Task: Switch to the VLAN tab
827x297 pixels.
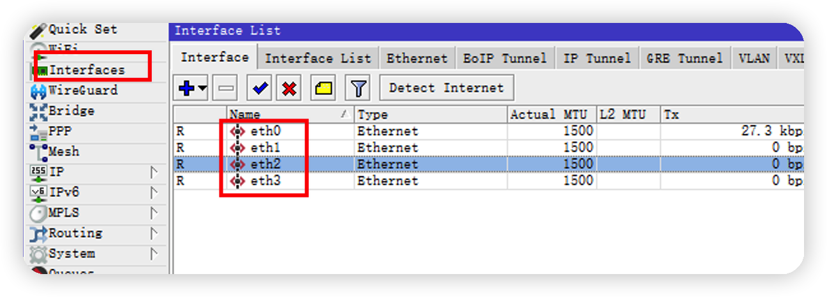Action: point(754,59)
